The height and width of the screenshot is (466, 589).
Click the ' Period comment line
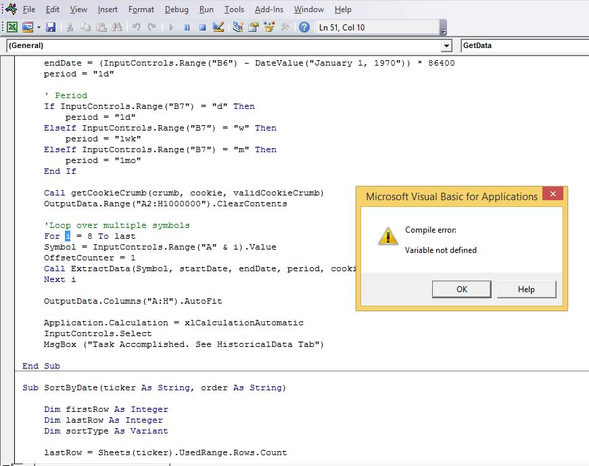(x=66, y=95)
